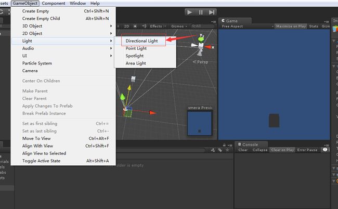Switch to the Console tab
This screenshot has width=338, height=209.
(x=251, y=145)
